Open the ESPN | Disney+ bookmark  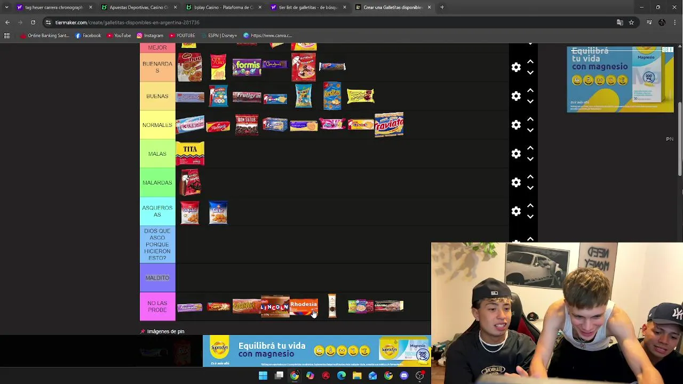coord(219,36)
